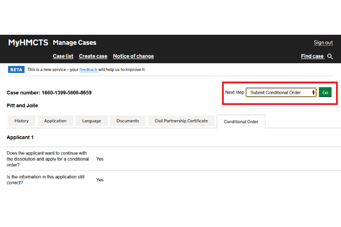Open the Case list page
This screenshot has width=341, height=227.
63,56
